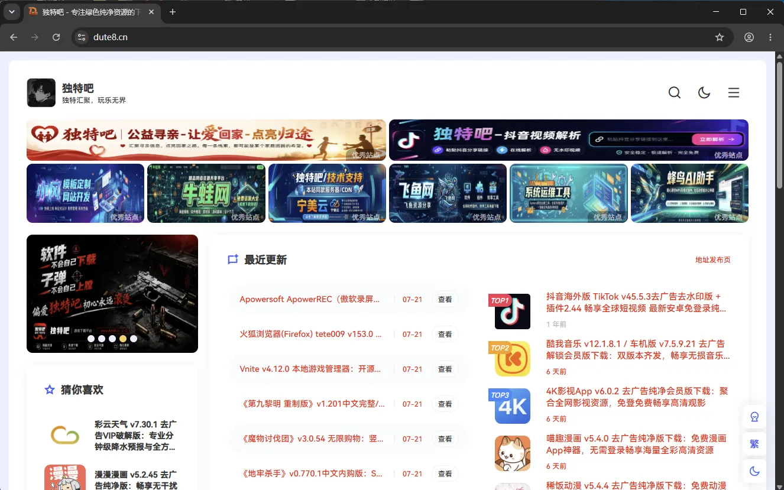Click 查看 for 火狐浏览器 Firefox
The width and height of the screenshot is (784, 490).
(x=445, y=335)
